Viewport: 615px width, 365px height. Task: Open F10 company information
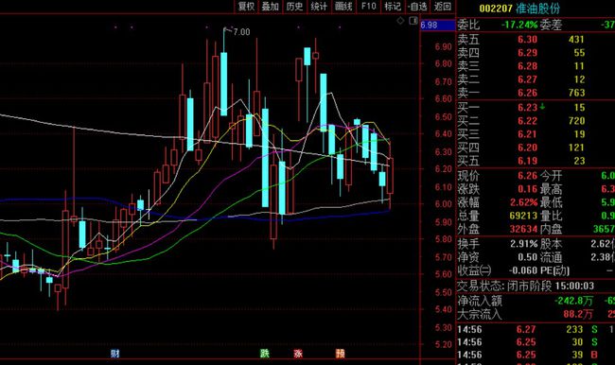tap(368, 7)
